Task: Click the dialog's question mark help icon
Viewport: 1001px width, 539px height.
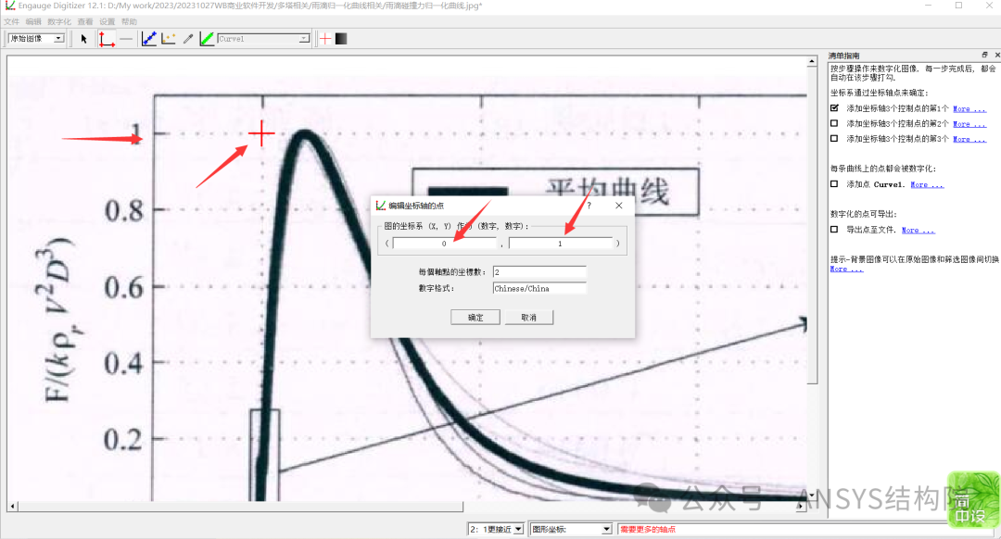Action: pos(589,206)
